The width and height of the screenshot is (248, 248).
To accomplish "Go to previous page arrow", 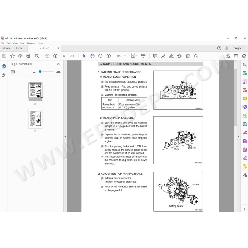I will click(x=47, y=56).
